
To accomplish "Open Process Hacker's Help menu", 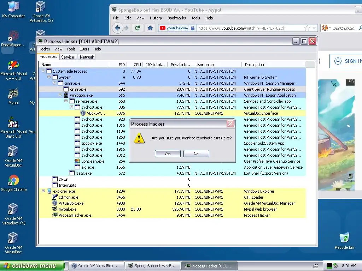I will [97, 49].
